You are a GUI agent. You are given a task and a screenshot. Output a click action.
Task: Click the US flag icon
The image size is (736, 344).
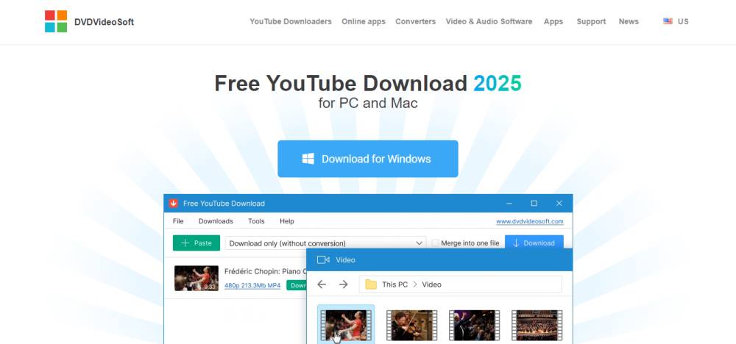[668, 21]
